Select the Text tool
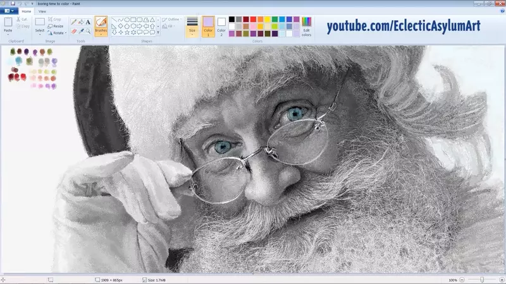The image size is (506, 284). (88, 21)
